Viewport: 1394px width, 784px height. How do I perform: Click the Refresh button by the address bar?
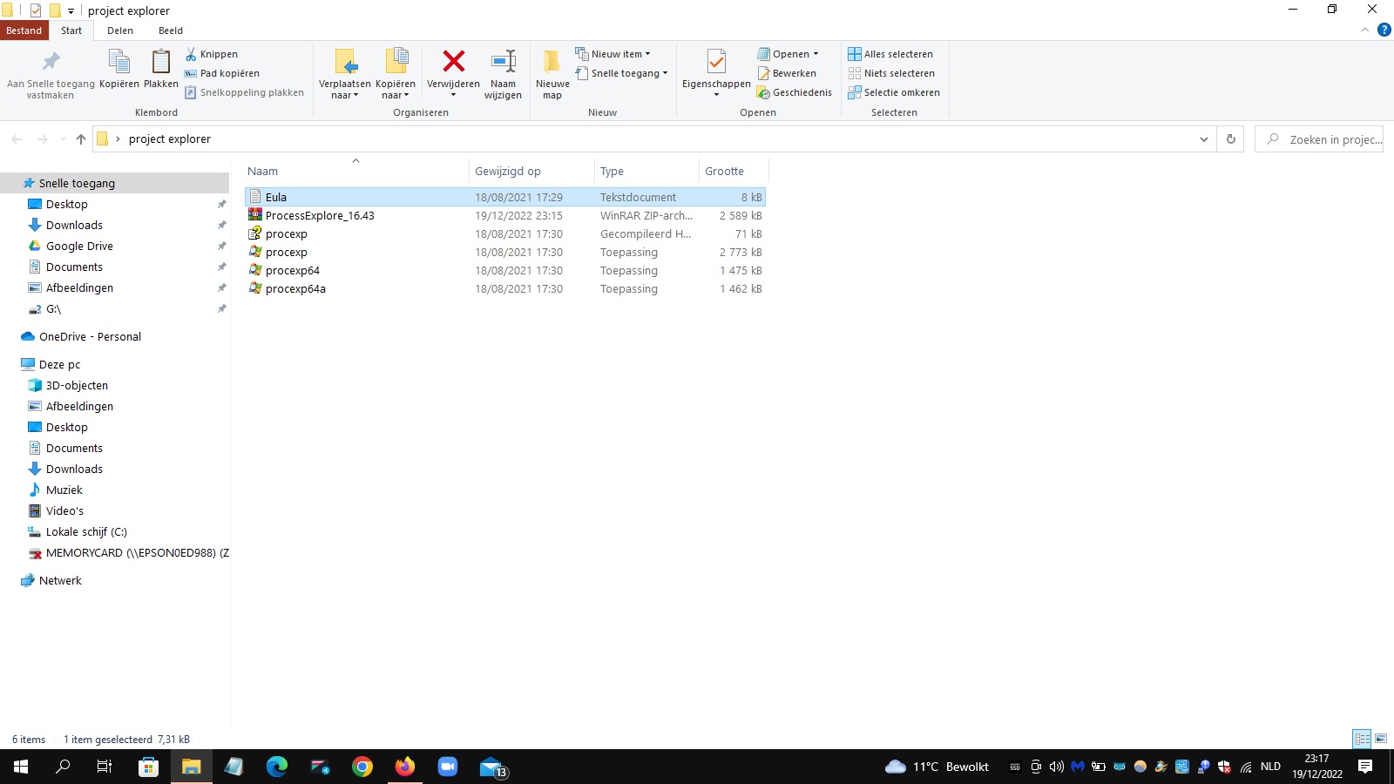point(1231,139)
